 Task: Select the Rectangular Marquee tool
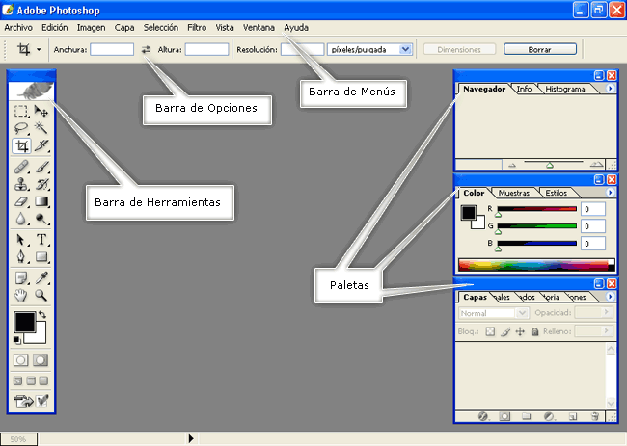[21, 111]
